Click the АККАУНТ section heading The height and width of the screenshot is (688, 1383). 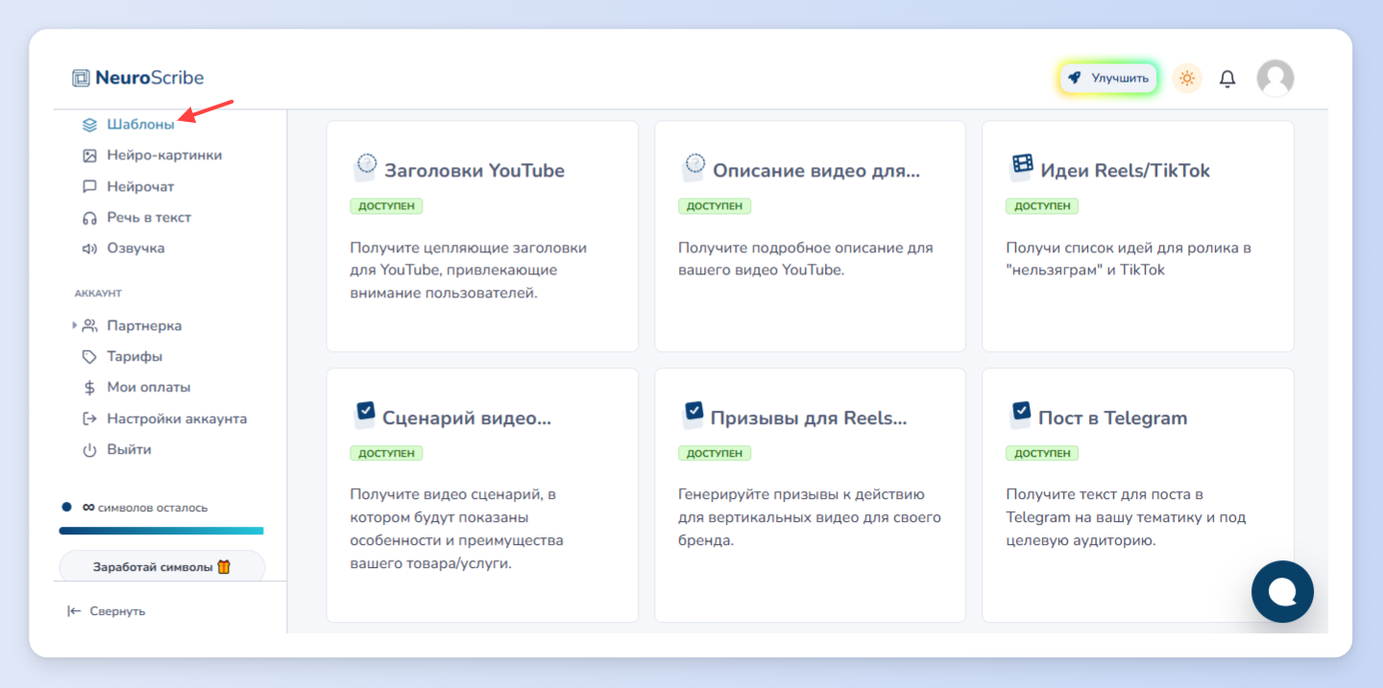click(98, 294)
